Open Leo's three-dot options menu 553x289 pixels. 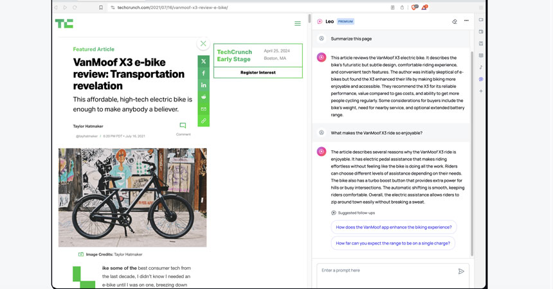point(466,21)
